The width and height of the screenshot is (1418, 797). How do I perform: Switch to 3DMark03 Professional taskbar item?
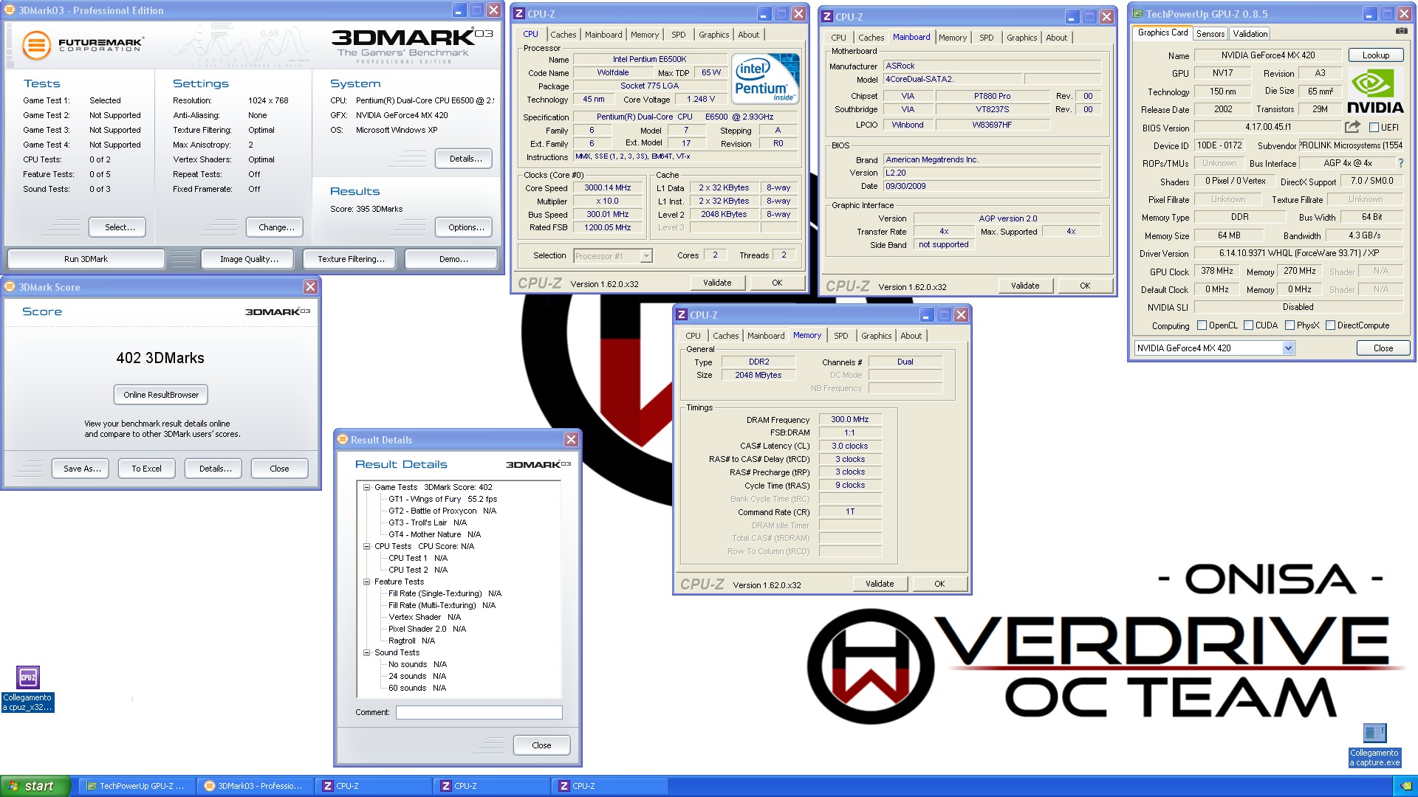255,786
